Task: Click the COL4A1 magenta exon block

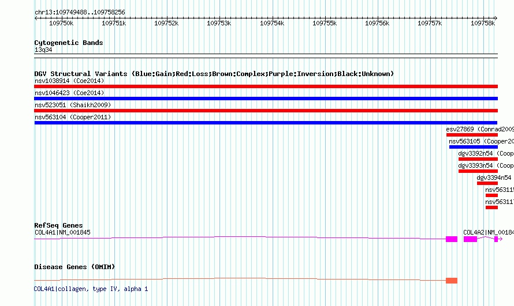Action: pos(452,239)
